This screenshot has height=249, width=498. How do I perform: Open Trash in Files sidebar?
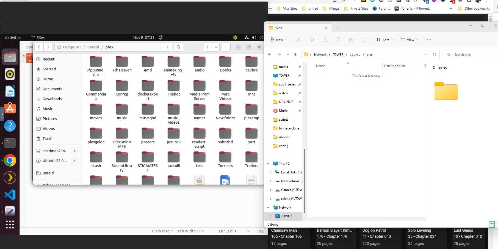57,139
